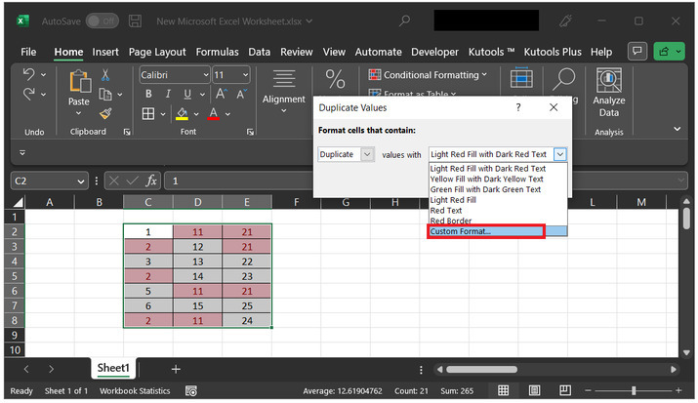Open the Page Layout tab

157,52
